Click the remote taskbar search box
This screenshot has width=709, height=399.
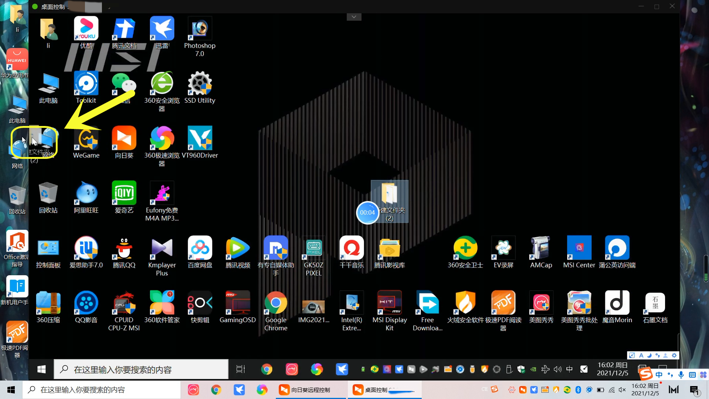click(x=141, y=369)
